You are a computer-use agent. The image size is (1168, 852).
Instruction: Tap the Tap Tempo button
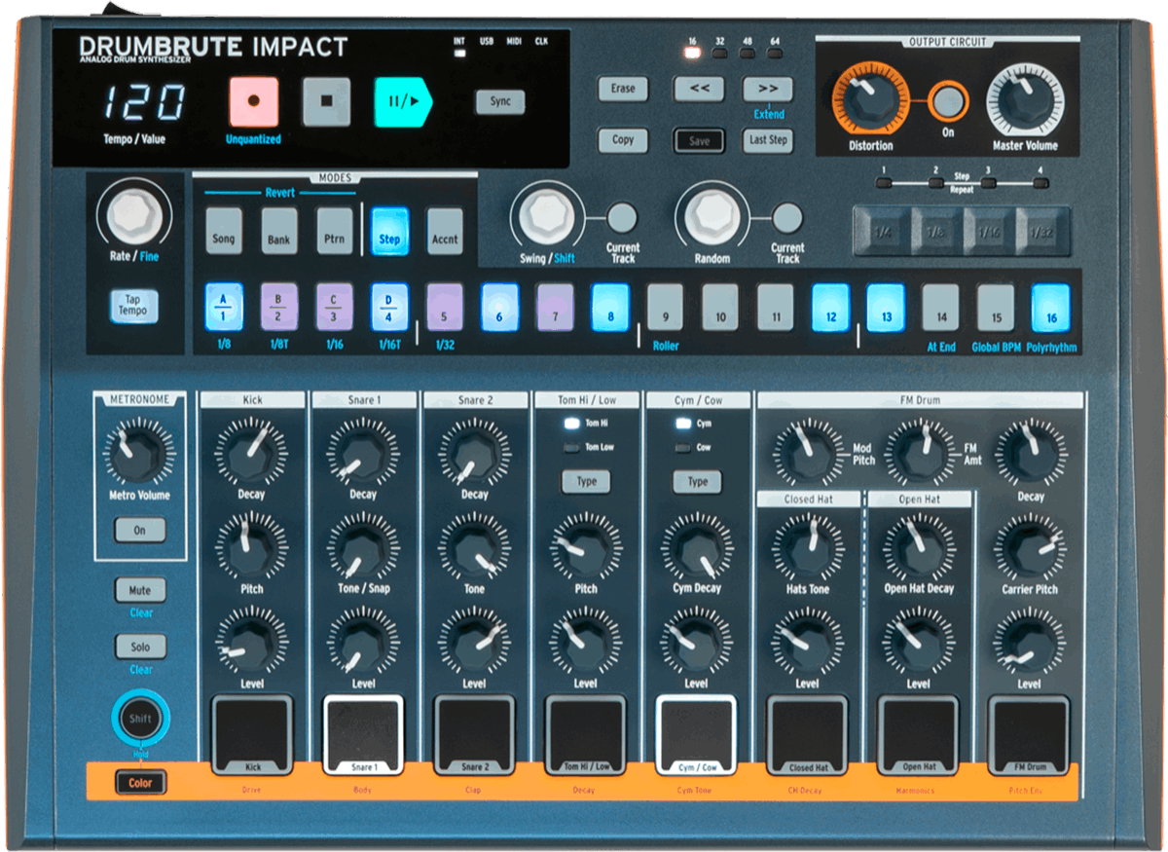pyautogui.click(x=133, y=306)
